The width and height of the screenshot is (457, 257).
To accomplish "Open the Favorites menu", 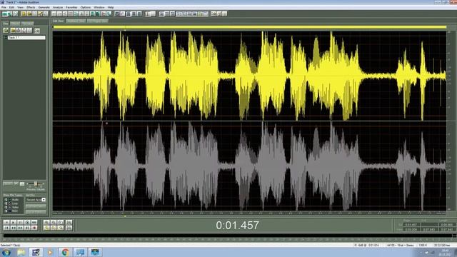I will coord(71,7).
